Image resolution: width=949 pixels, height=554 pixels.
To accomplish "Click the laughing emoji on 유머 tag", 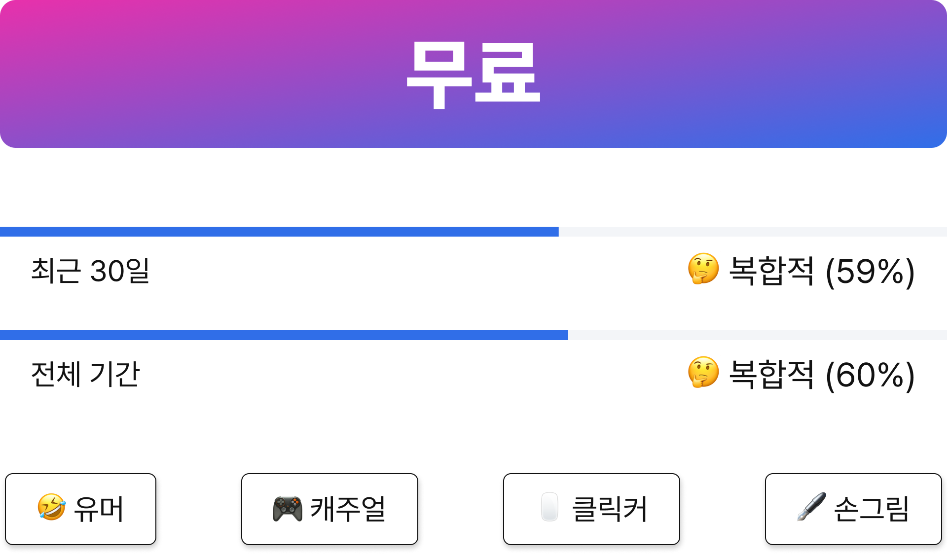I will point(52,507).
